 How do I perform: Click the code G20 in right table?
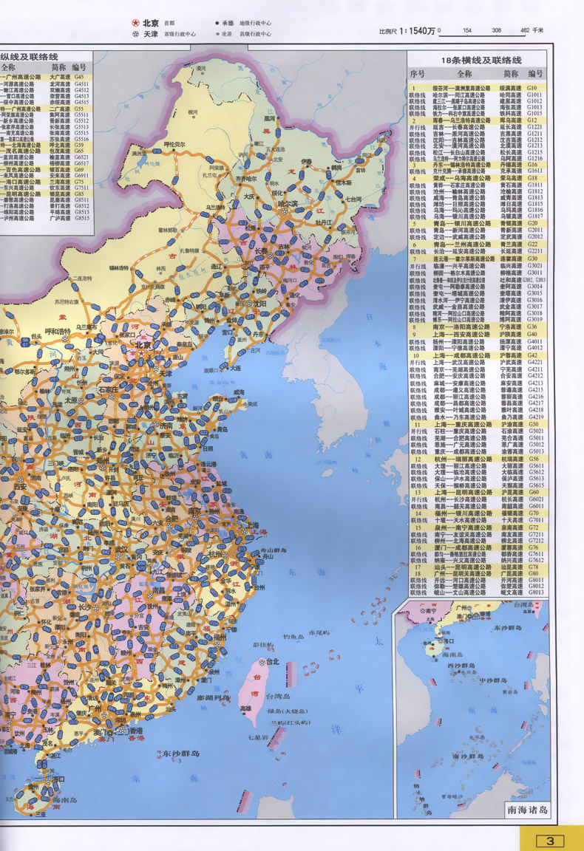pos(532,224)
